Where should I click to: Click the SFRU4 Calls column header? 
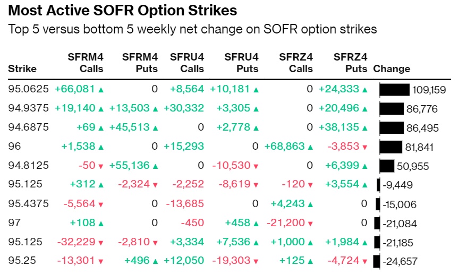[x=187, y=63]
